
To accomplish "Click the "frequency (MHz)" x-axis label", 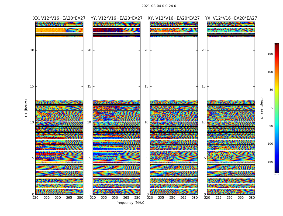I will click(x=130, y=203).
